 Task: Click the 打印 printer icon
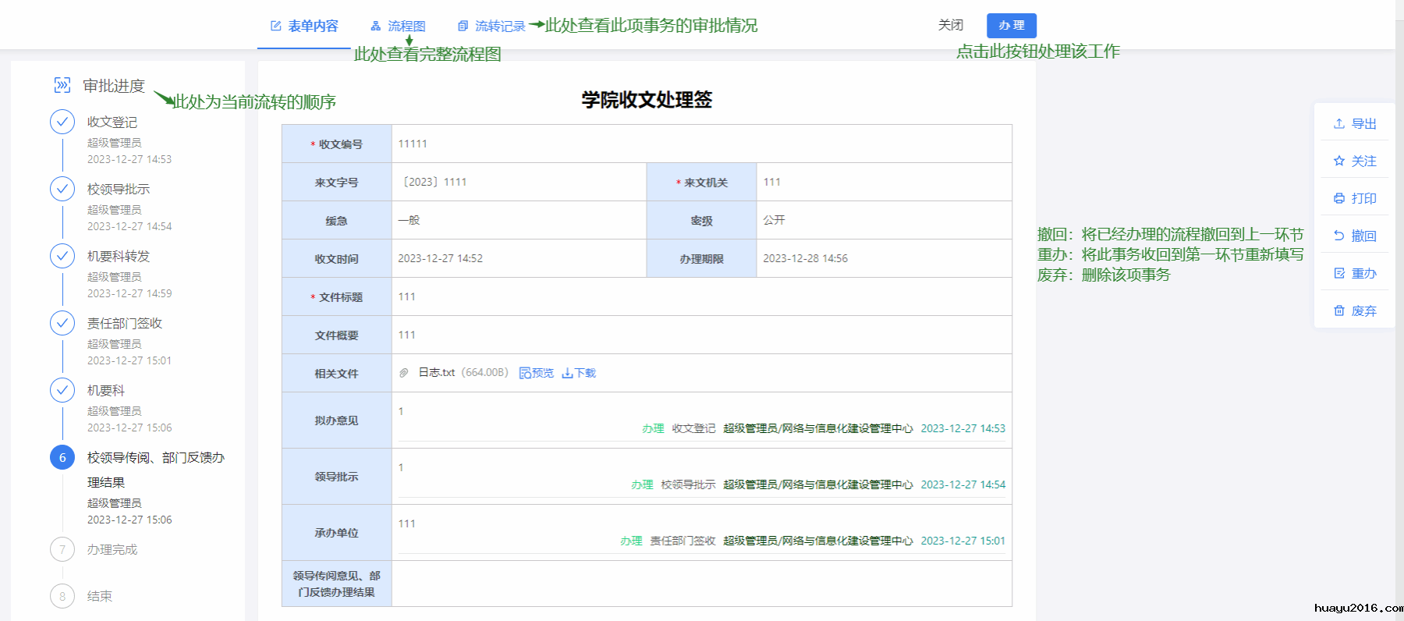pos(1338,198)
